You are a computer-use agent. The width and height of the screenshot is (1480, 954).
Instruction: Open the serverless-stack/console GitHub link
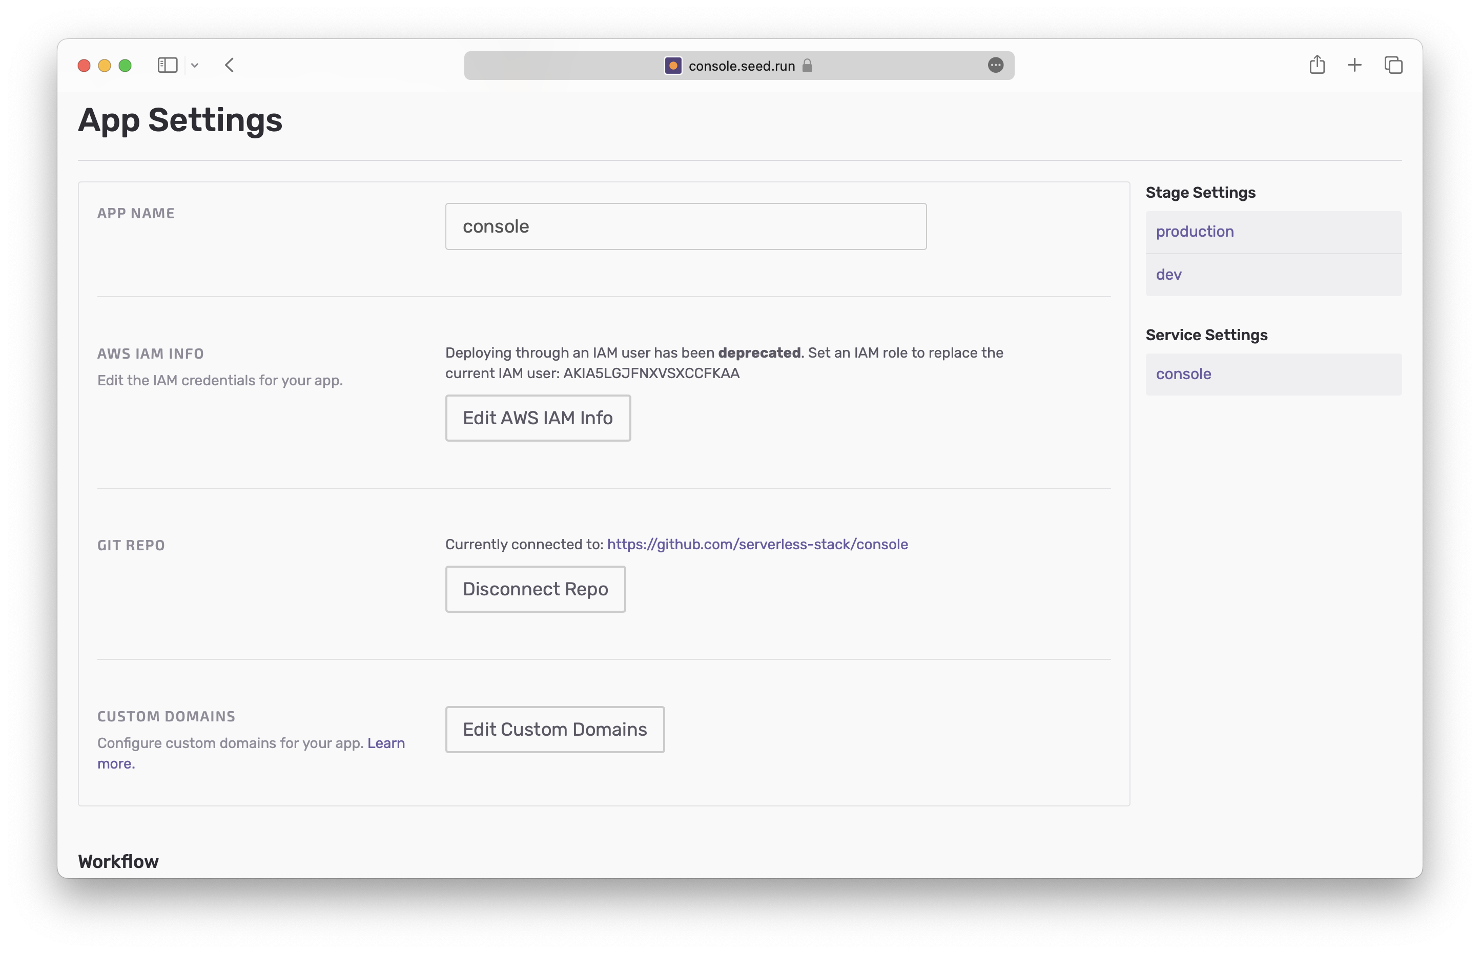(757, 545)
